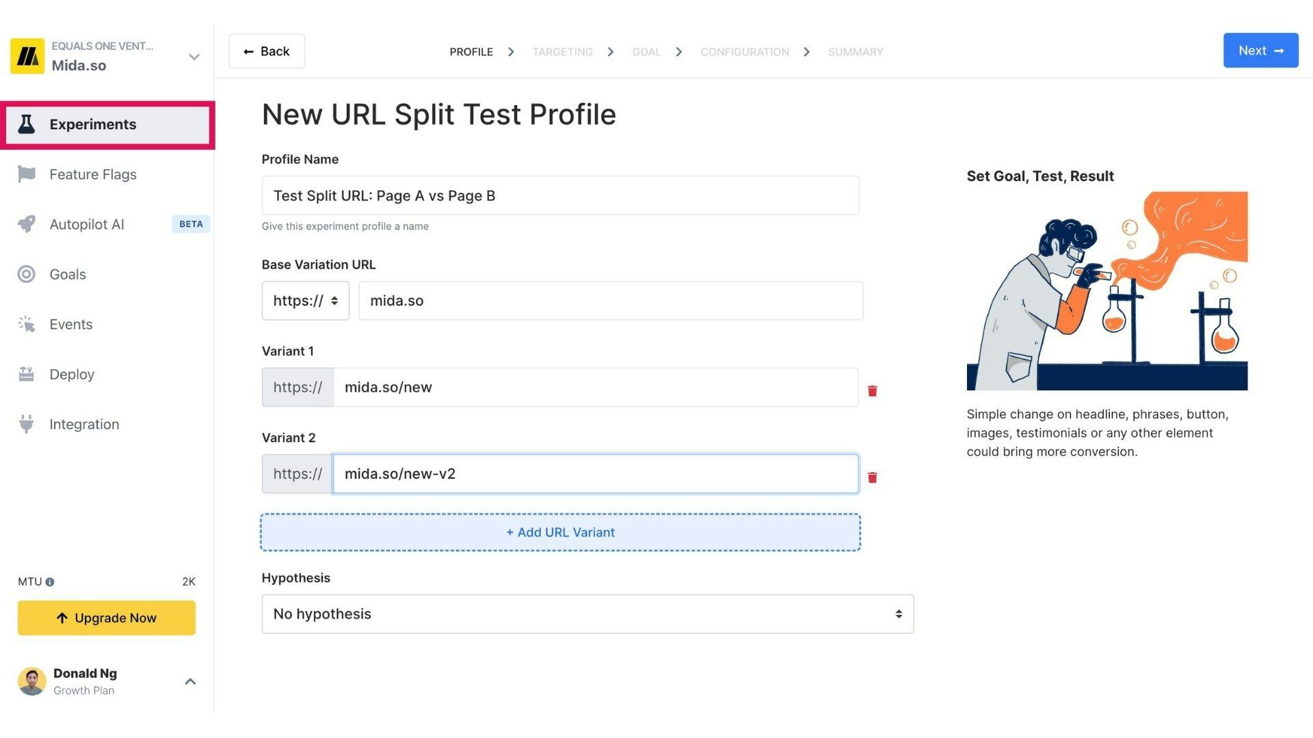Remove Variant 2 using trash icon
Viewport: 1313px width, 738px height.
pyautogui.click(x=872, y=478)
